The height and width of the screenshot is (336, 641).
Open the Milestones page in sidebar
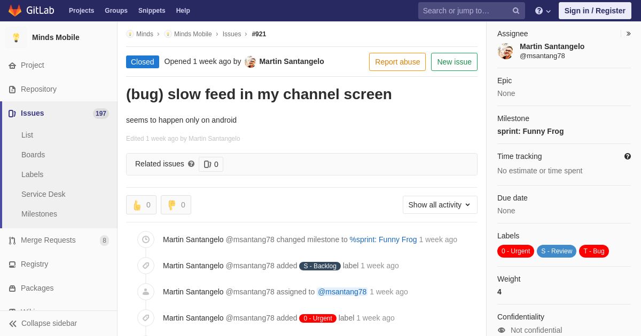click(x=39, y=214)
